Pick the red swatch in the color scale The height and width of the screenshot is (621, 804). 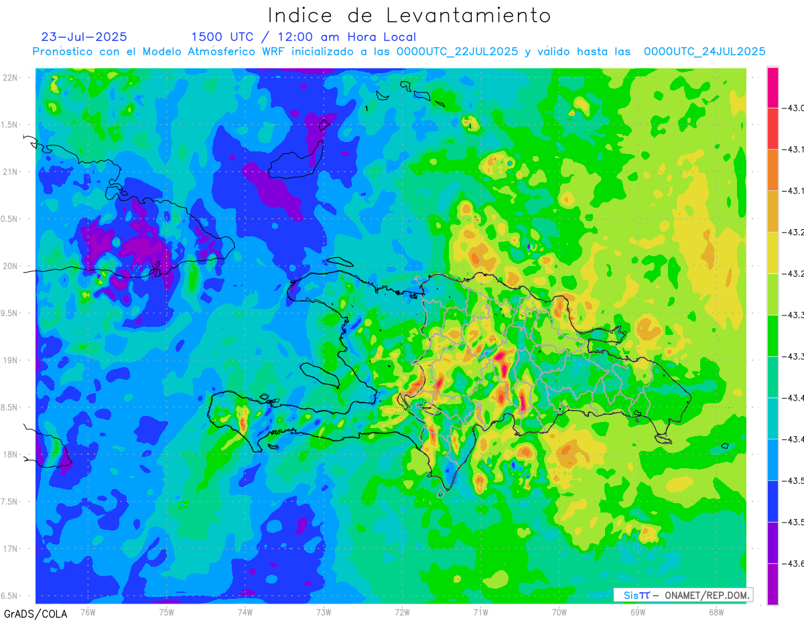pos(773,129)
